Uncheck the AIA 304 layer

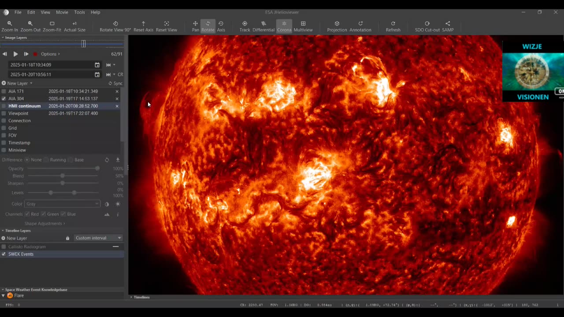pos(4,99)
